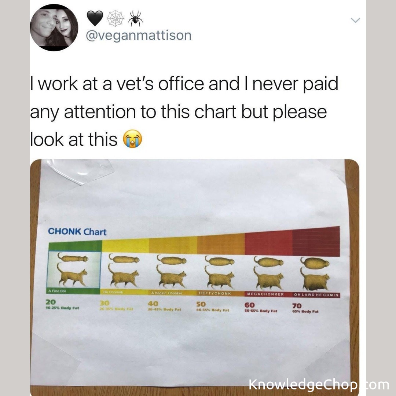Click the spider web emoji
Screen dimensions: 396x396
[115, 18]
